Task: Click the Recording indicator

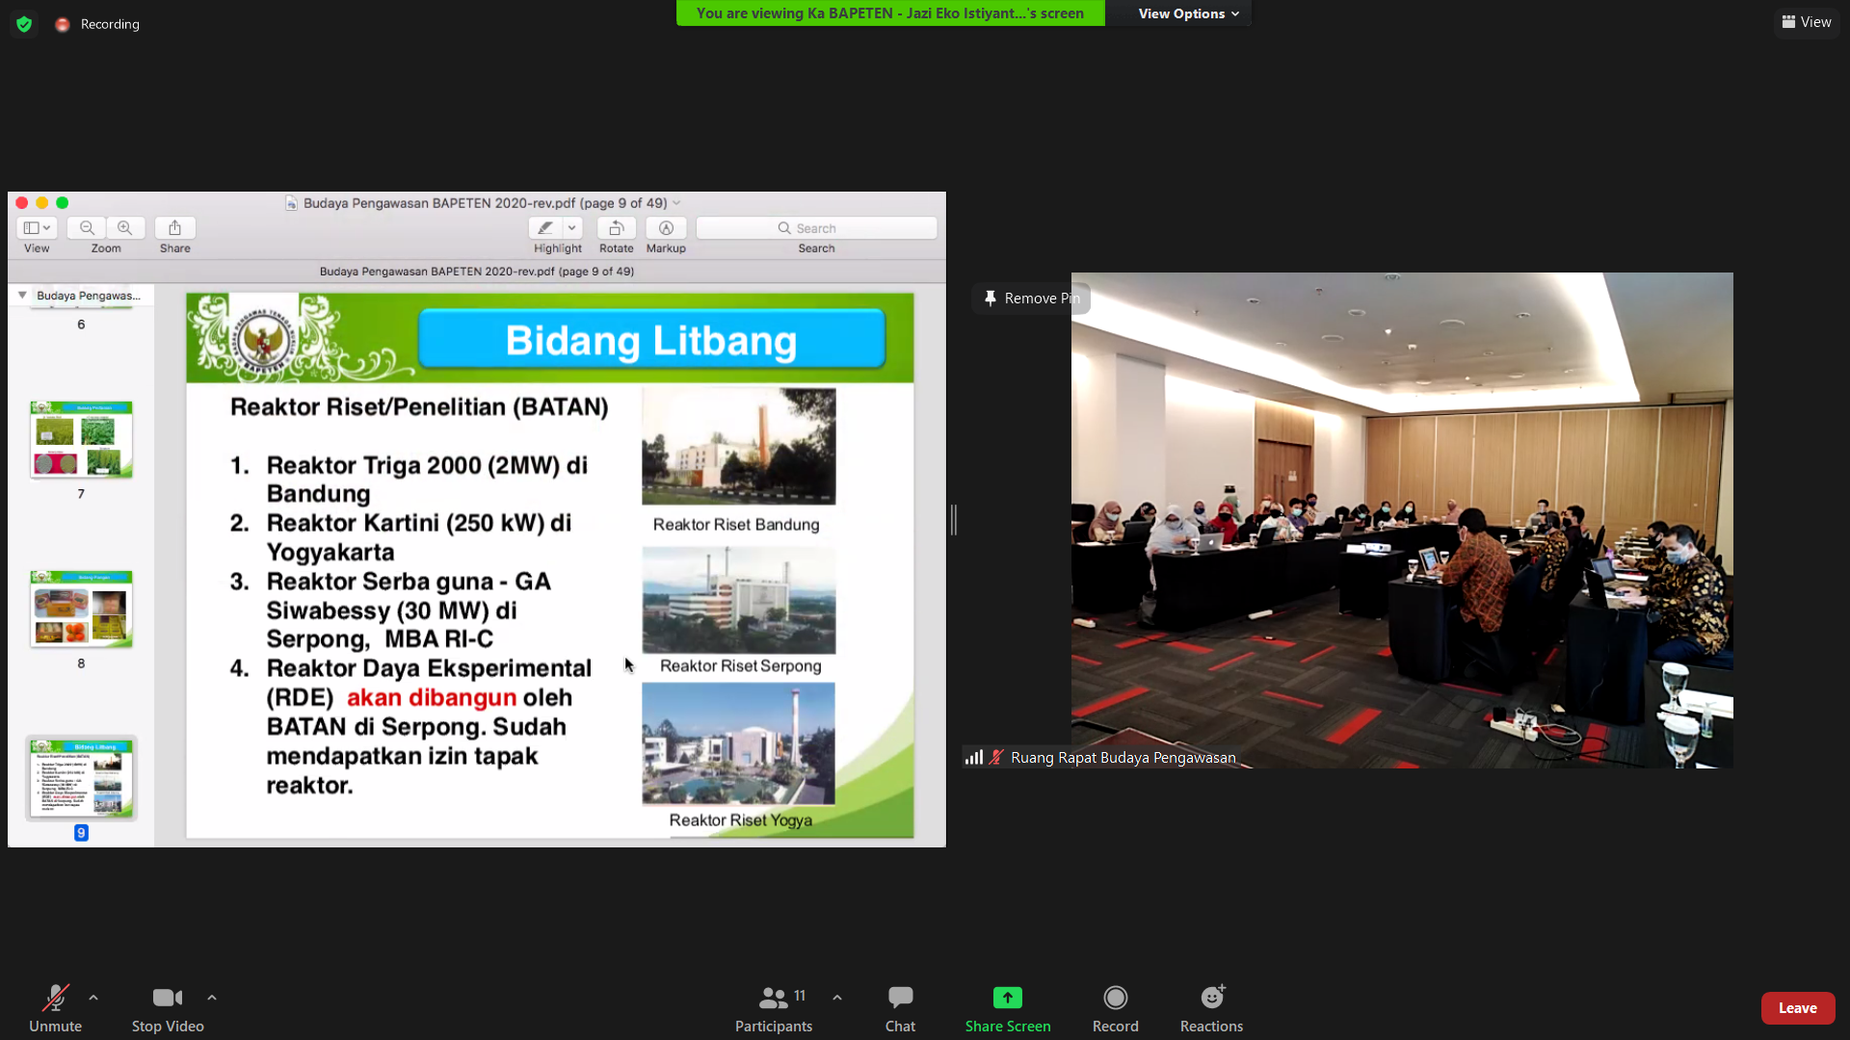Action: point(98,24)
